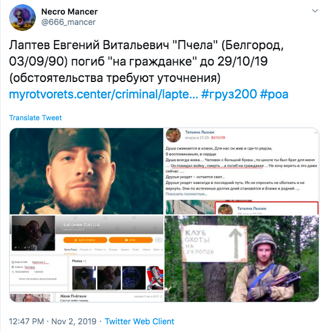Click the Показать полностью link
This screenshot has height=331, width=326.
click(x=186, y=194)
